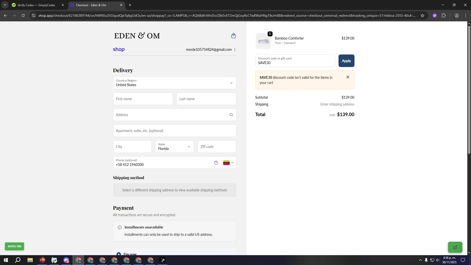Open the red round app on the taskbar
The width and height of the screenshot is (471, 265).
point(42,260)
